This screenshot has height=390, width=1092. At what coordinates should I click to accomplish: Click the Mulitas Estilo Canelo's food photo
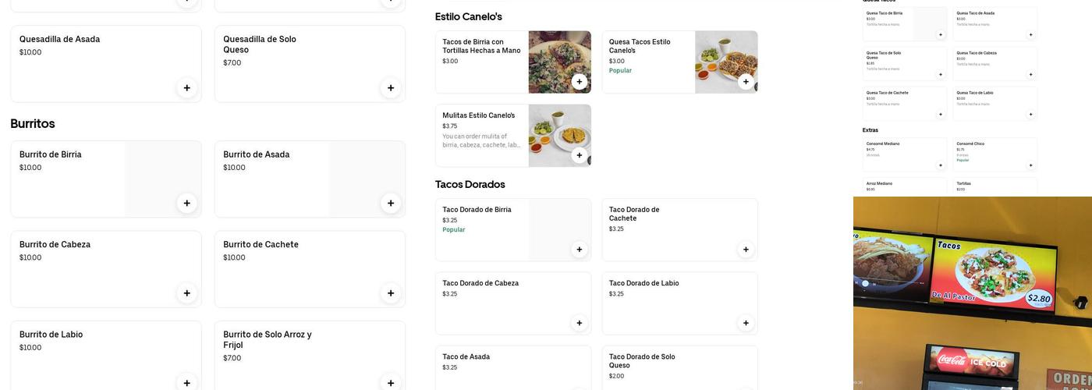point(558,133)
